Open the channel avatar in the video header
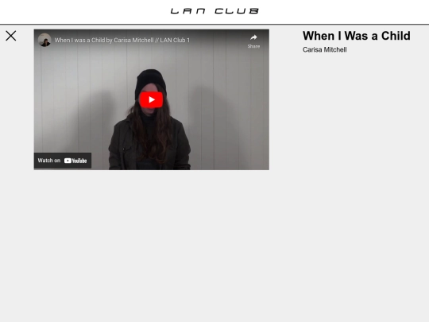Viewport: 429px width, 322px height. 44,40
